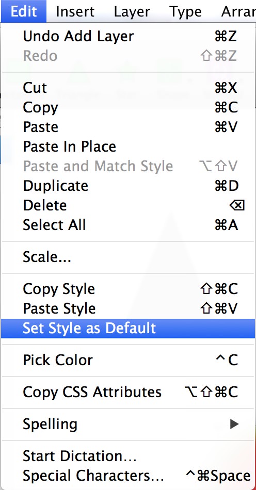The height and width of the screenshot is (490, 256).
Task: Activate Pick Color eyedropper option
Action: (128, 361)
